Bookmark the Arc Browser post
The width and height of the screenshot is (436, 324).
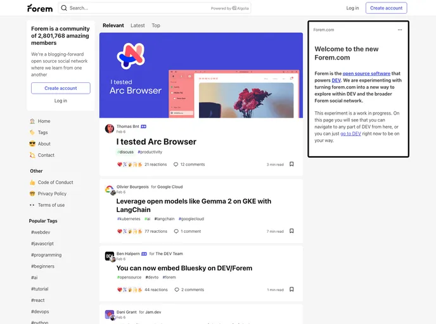point(292,165)
